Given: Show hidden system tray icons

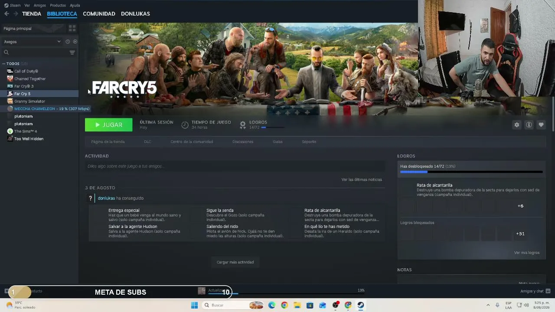Looking at the screenshot, I should [488, 305].
